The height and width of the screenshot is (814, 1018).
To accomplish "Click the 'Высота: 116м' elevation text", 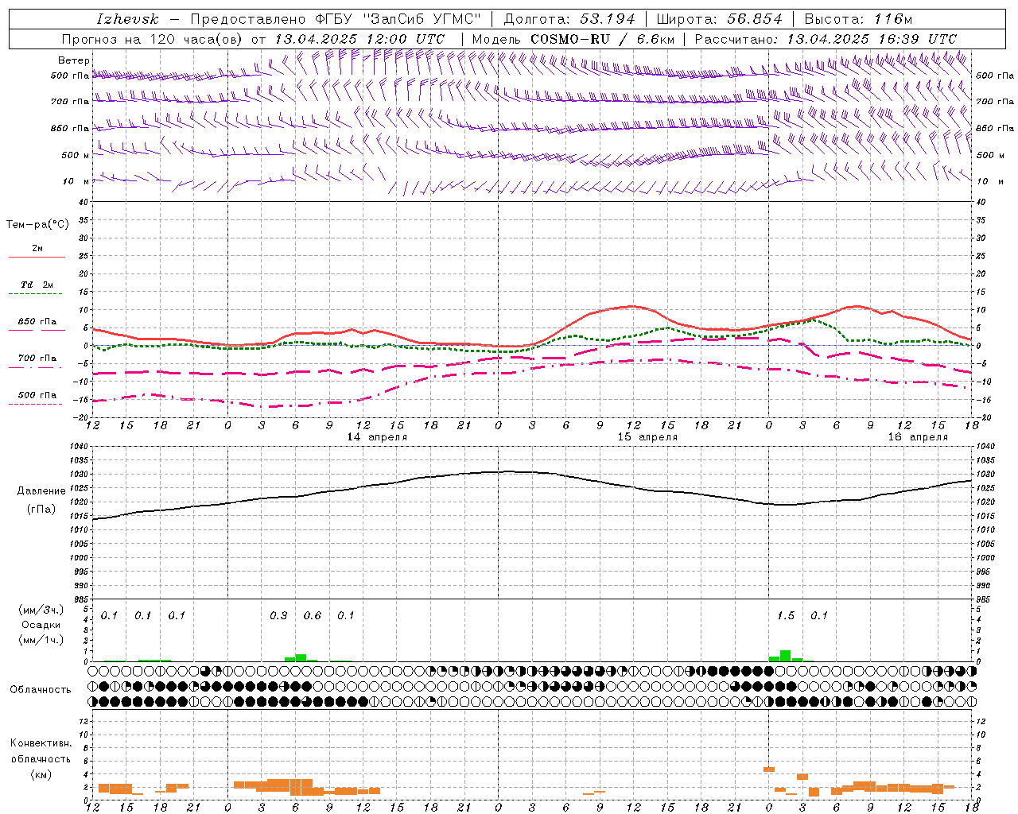I will [x=858, y=19].
